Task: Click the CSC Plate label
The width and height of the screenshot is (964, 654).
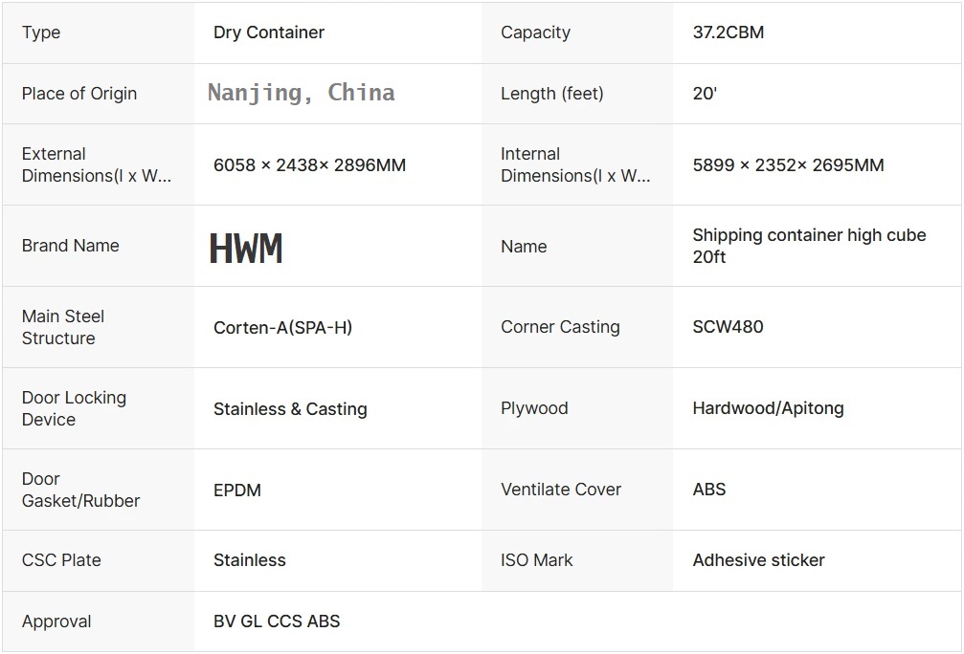Action: pyautogui.click(x=61, y=560)
